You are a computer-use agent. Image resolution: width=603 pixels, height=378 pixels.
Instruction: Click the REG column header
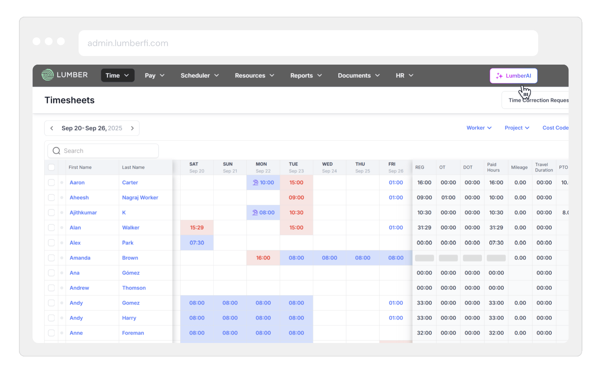pos(420,167)
